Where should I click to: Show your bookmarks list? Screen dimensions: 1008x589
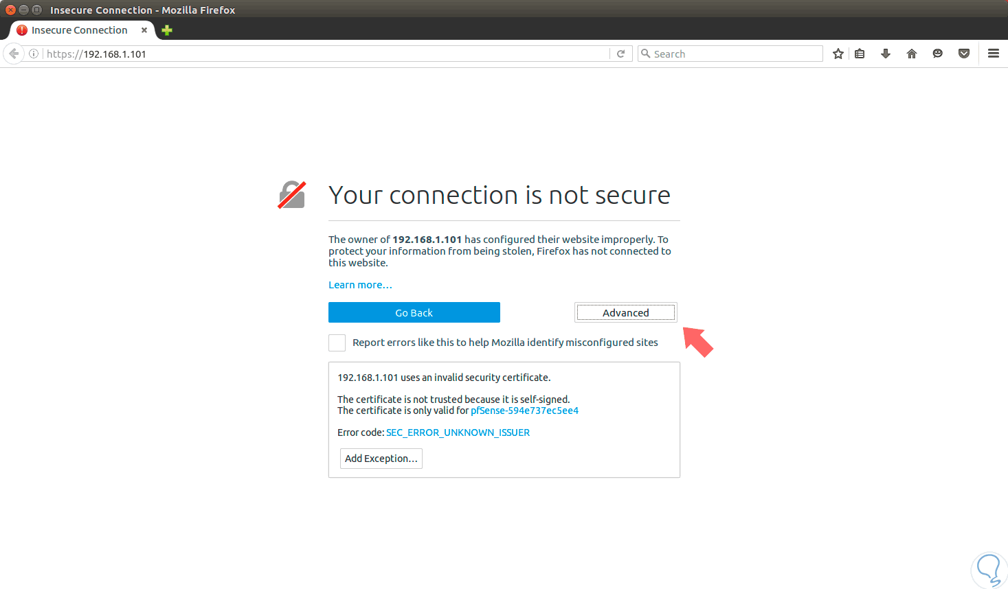click(860, 54)
